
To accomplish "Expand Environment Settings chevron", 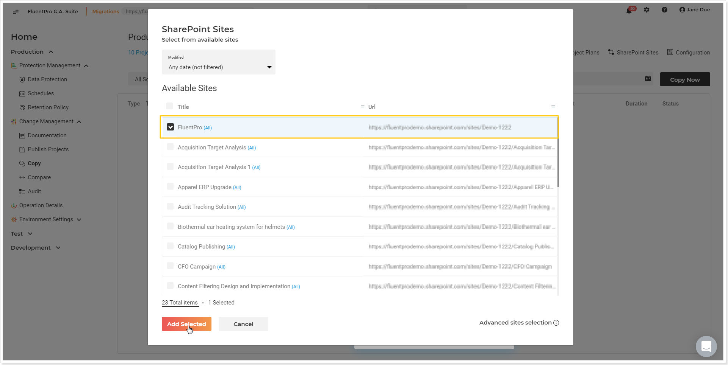I will [79, 219].
